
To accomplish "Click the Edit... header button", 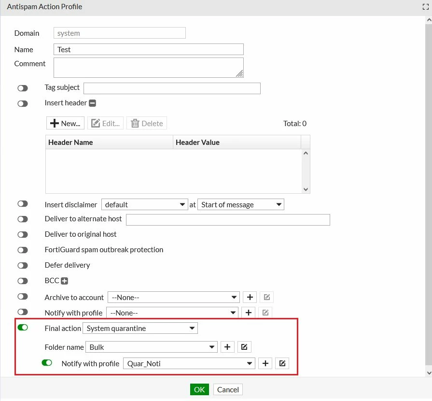I will tap(106, 123).
